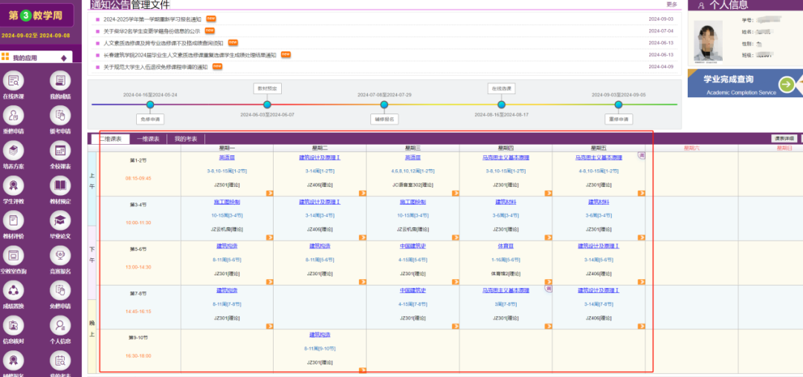Expand orange arrow in Monday 第7-8节 建筑构造 cell
The image size is (803, 377).
(269, 326)
